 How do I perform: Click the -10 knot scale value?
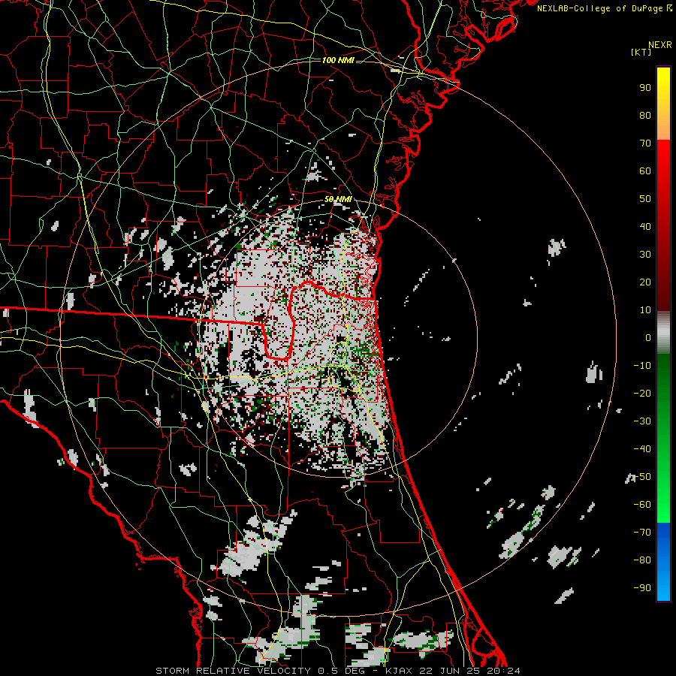click(x=642, y=366)
